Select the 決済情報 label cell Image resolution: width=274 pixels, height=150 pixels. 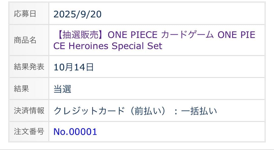(29, 110)
